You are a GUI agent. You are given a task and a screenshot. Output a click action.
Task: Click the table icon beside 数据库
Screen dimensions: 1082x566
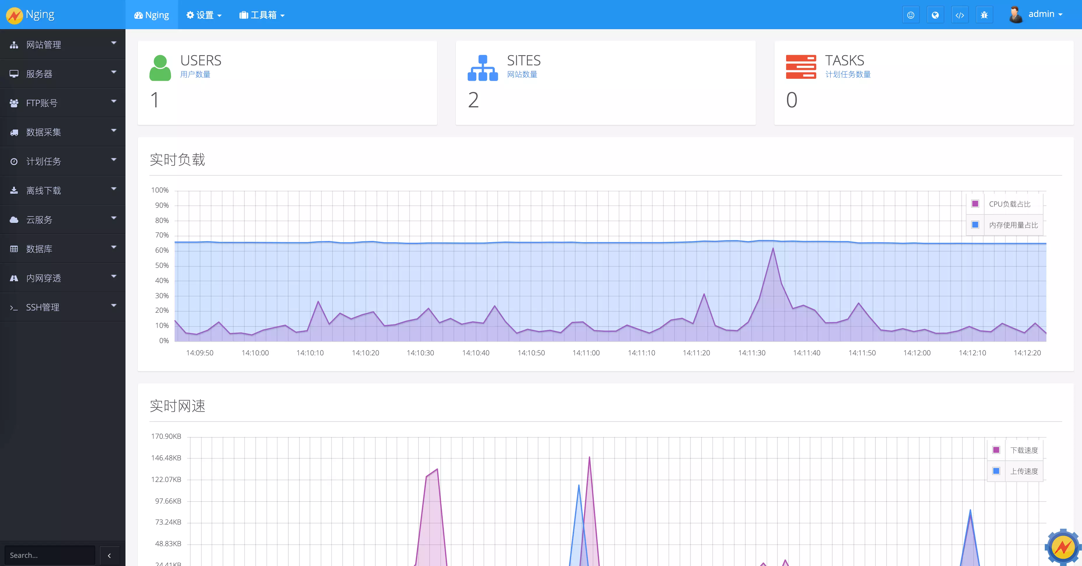click(14, 249)
